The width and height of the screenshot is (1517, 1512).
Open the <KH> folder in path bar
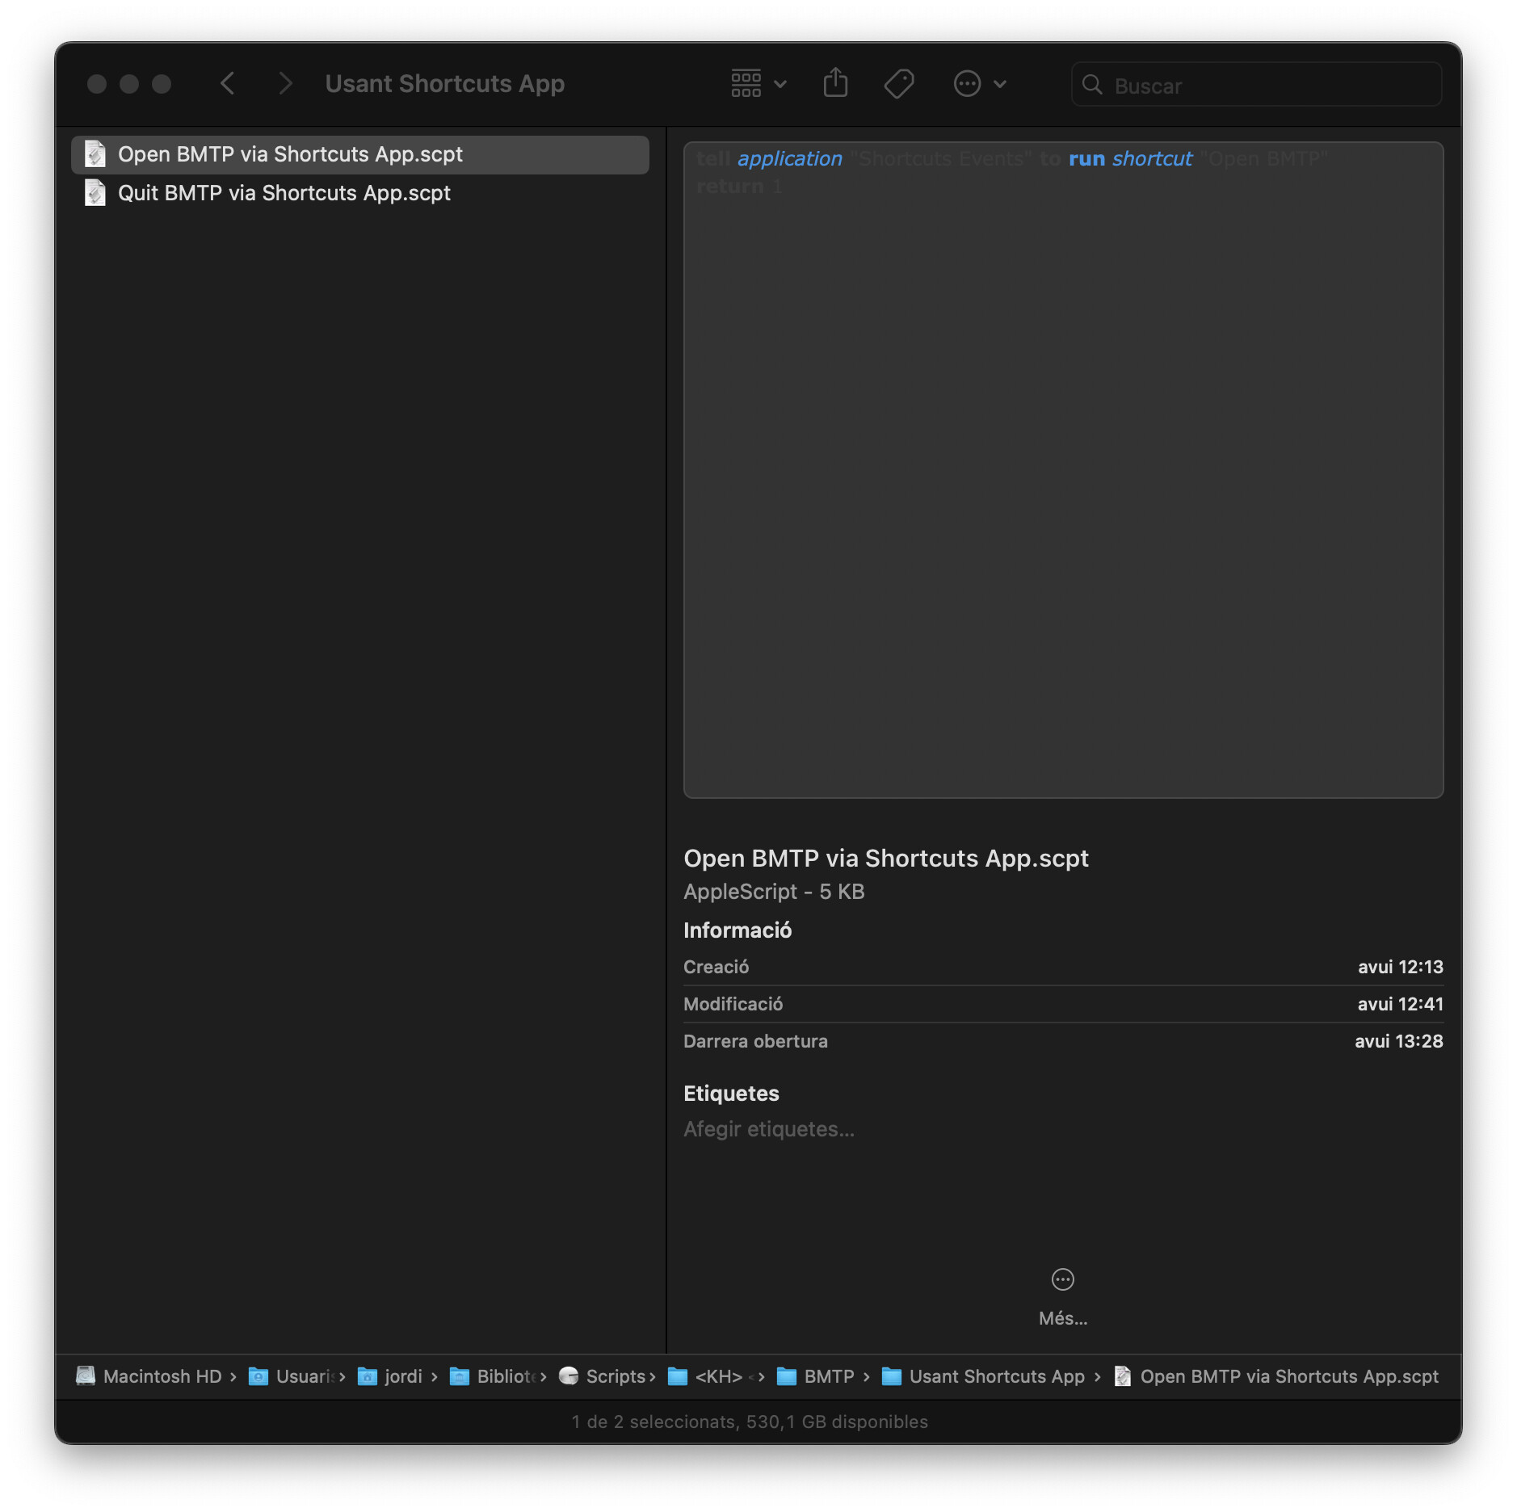705,1376
